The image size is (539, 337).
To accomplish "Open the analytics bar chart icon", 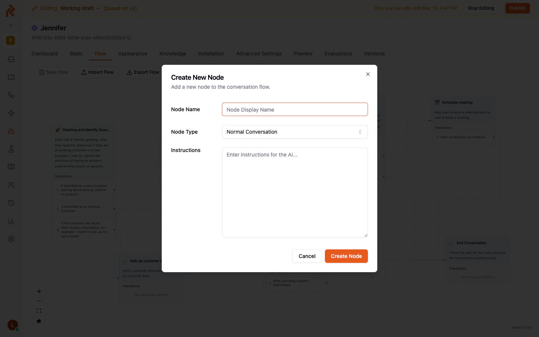I will point(11,221).
